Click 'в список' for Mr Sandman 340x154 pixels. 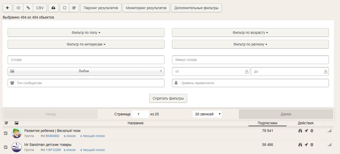[70, 150]
